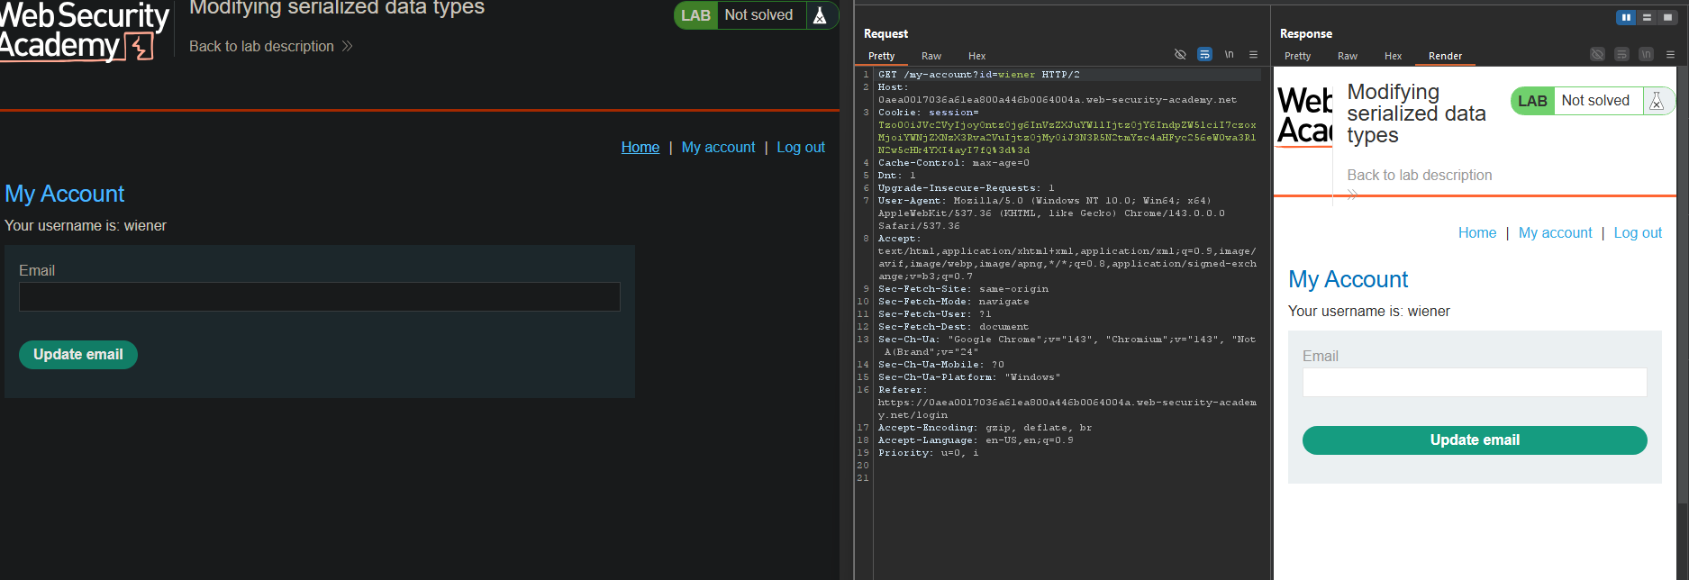Viewport: 1689px width, 580px height.
Task: Switch Request view to Hex tab
Action: (x=977, y=56)
